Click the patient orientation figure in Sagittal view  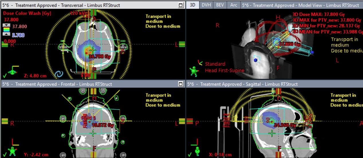[x=198, y=150]
